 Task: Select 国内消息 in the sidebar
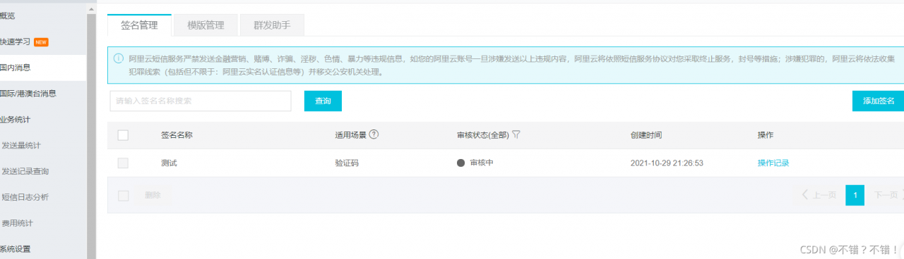pyautogui.click(x=16, y=68)
